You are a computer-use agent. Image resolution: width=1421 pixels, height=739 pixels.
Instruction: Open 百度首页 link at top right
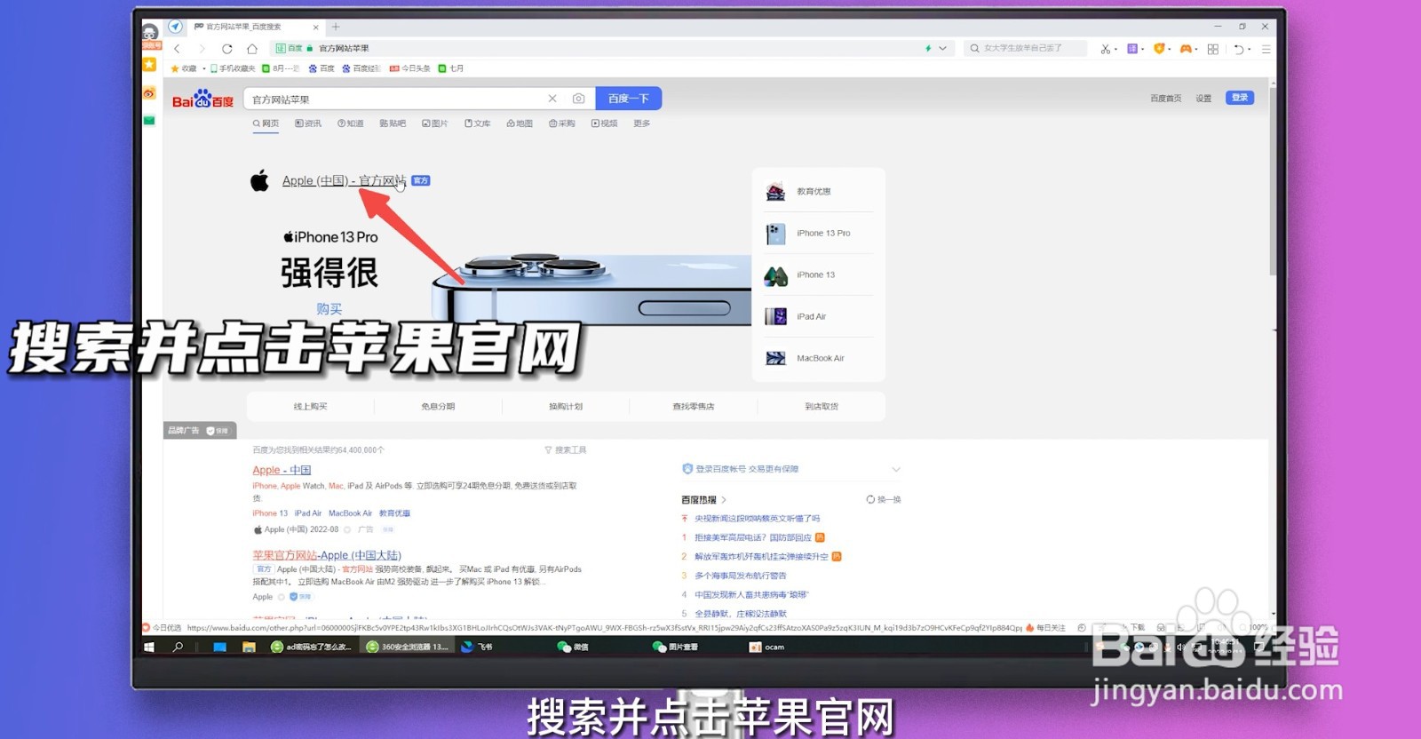point(1166,99)
